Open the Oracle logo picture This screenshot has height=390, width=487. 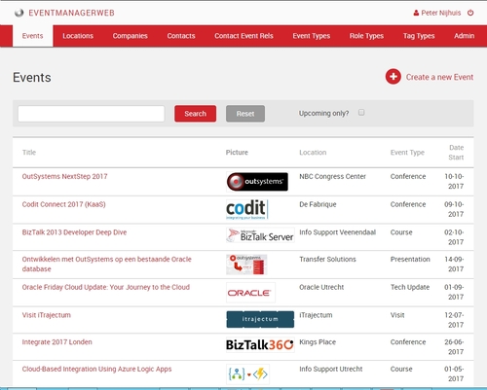(x=250, y=293)
